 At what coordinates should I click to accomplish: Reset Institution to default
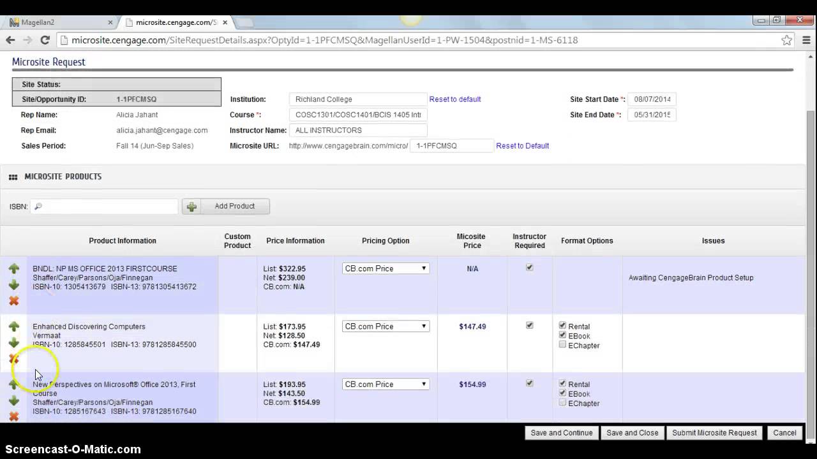[455, 99]
